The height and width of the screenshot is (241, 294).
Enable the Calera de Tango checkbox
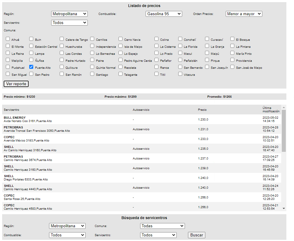pos(62,39)
